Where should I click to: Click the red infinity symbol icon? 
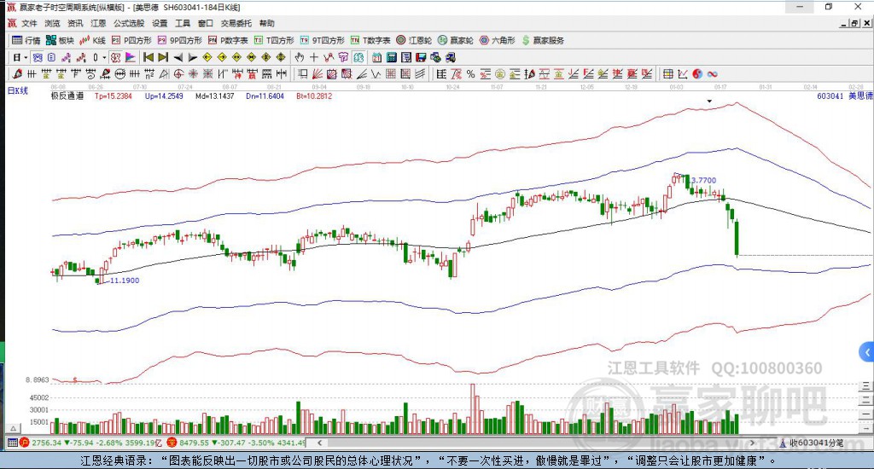[712, 73]
